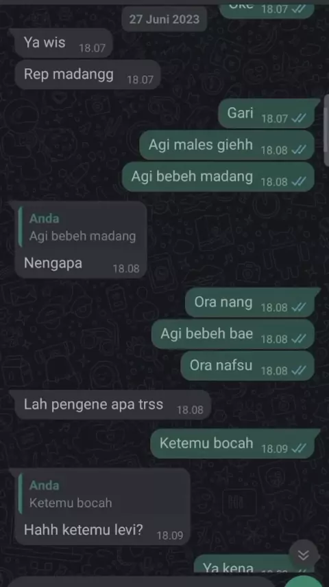The width and height of the screenshot is (329, 587).
Task: Open quoted 'Ketemu bocah' reply preview
Action: click(103, 494)
